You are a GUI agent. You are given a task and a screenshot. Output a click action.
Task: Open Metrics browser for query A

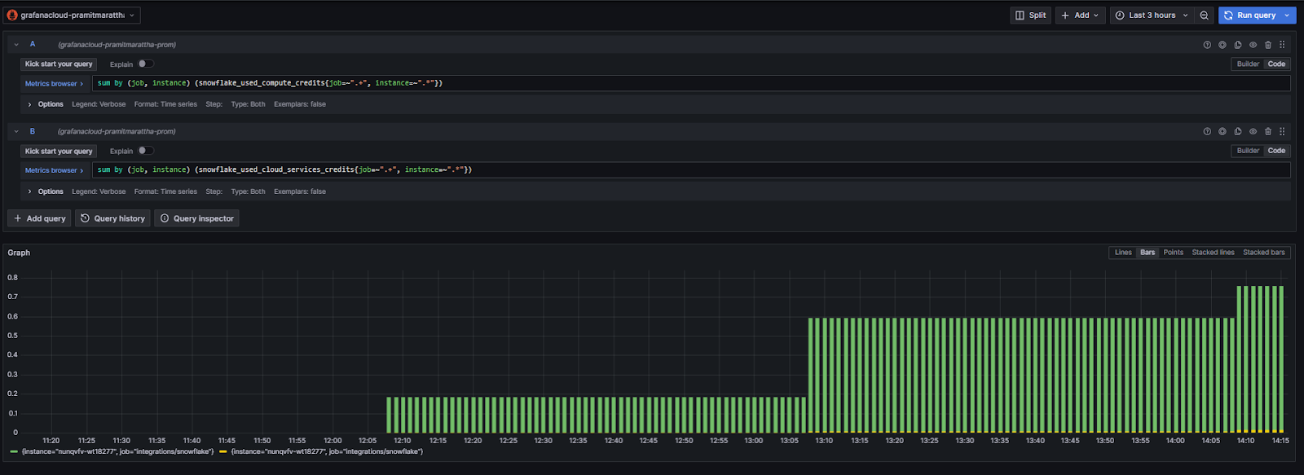[x=54, y=83]
